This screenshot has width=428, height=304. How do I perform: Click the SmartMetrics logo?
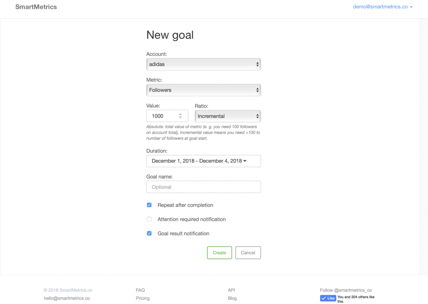(36, 7)
